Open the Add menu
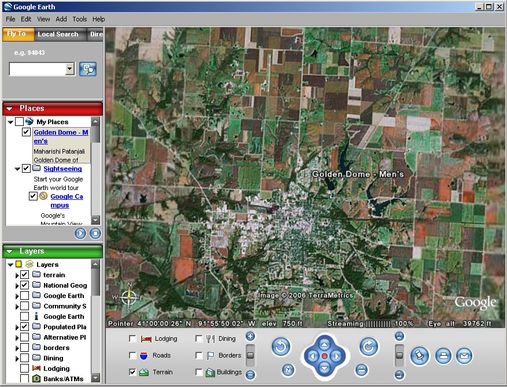 61,19
